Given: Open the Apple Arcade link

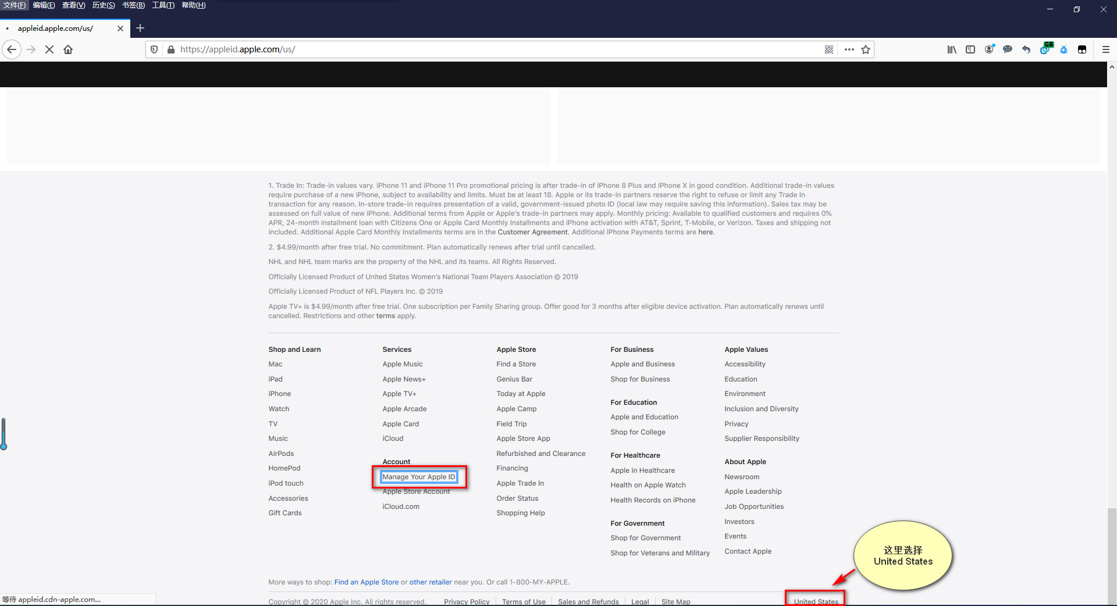Looking at the screenshot, I should coord(404,409).
